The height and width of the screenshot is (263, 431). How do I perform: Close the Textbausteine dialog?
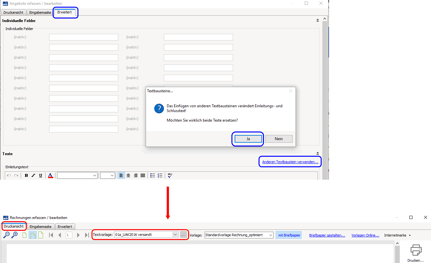pyautogui.click(x=290, y=91)
